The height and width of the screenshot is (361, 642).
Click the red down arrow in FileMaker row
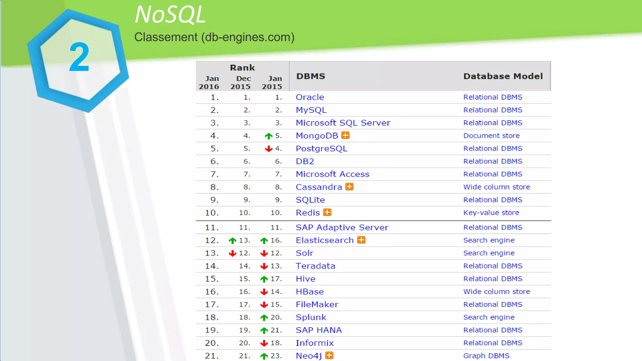(x=264, y=305)
